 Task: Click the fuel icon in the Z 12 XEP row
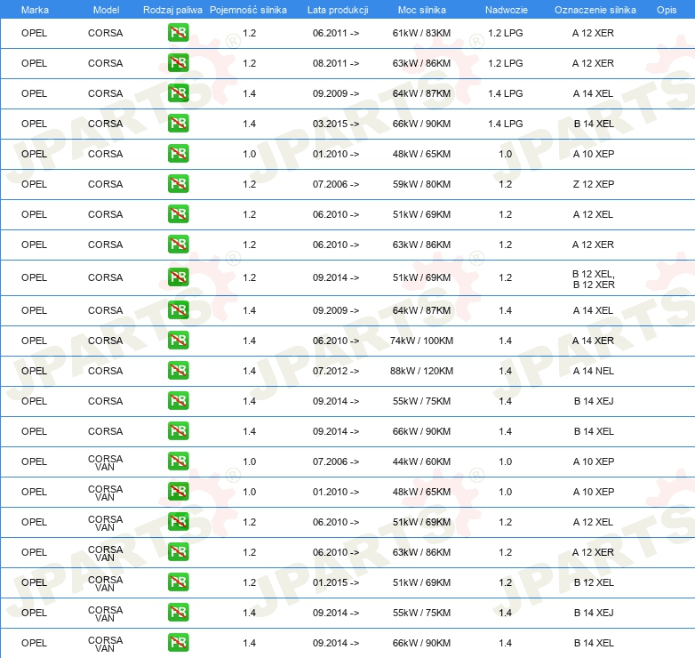coord(178,183)
